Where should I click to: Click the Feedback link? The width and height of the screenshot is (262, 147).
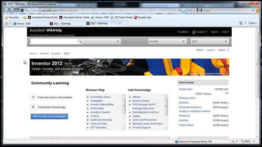click(183, 32)
